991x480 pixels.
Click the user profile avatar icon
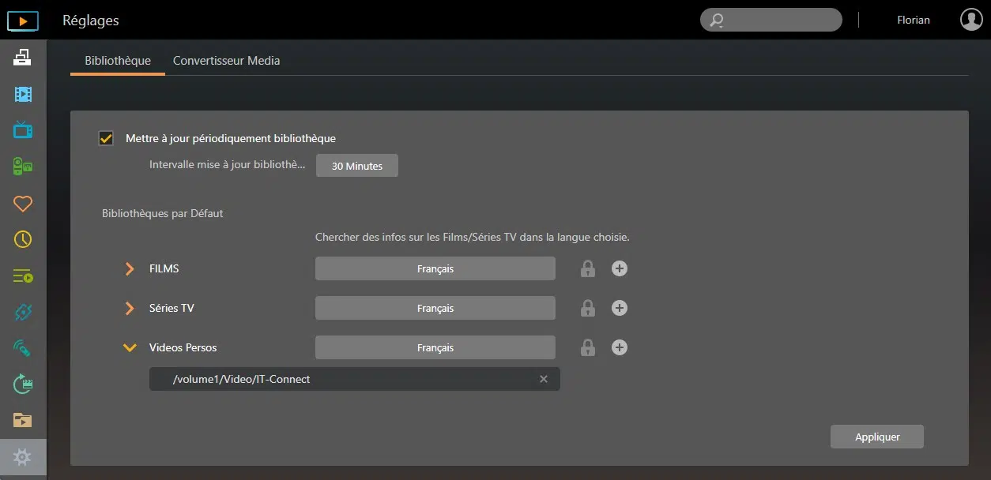[971, 20]
